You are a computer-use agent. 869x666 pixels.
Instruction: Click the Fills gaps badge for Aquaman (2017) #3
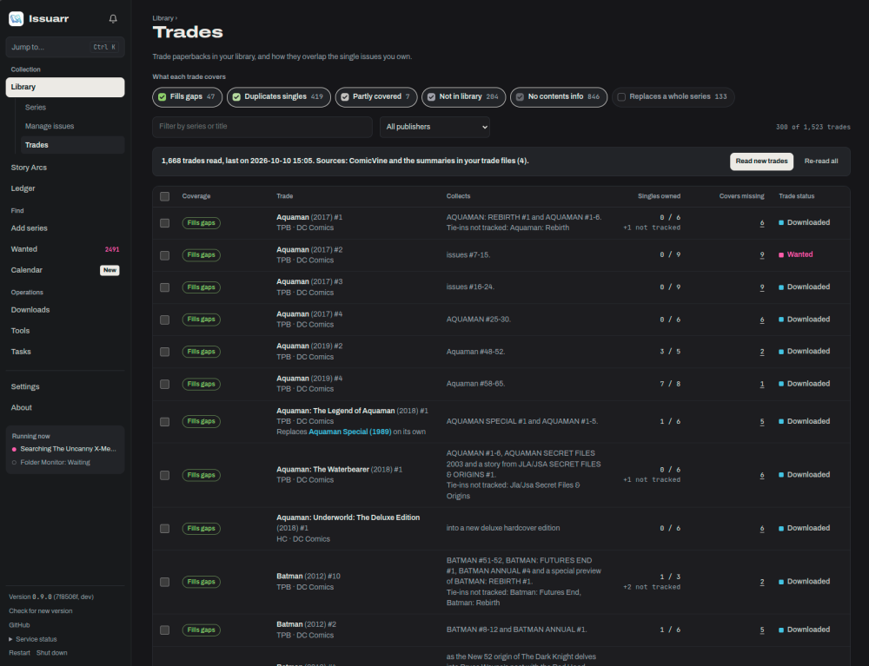pyautogui.click(x=202, y=287)
